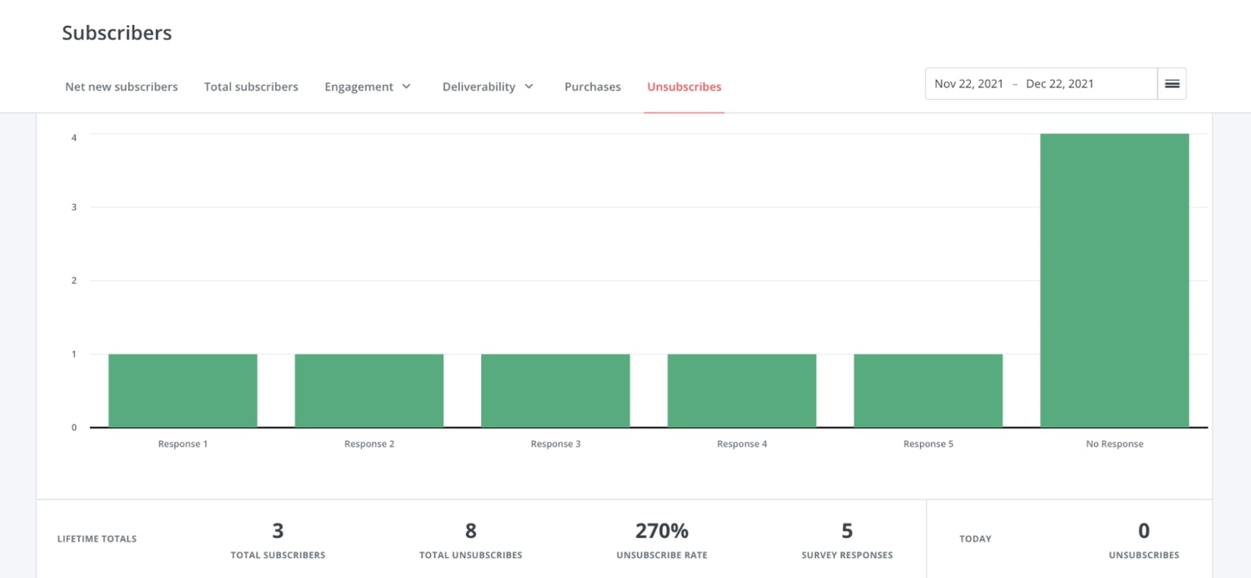
Task: Select the Response 4 bar
Action: click(741, 391)
